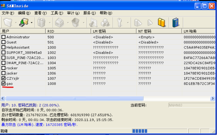Sort by the 用户 column header

coord(23,31)
